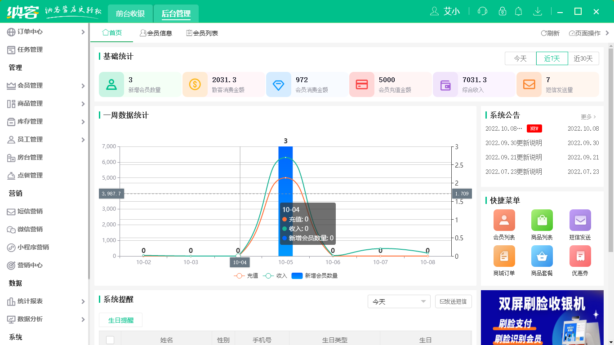The width and height of the screenshot is (614, 345).
Task: Toggle 新增会员数量 series in chart legend
Action: (x=315, y=276)
